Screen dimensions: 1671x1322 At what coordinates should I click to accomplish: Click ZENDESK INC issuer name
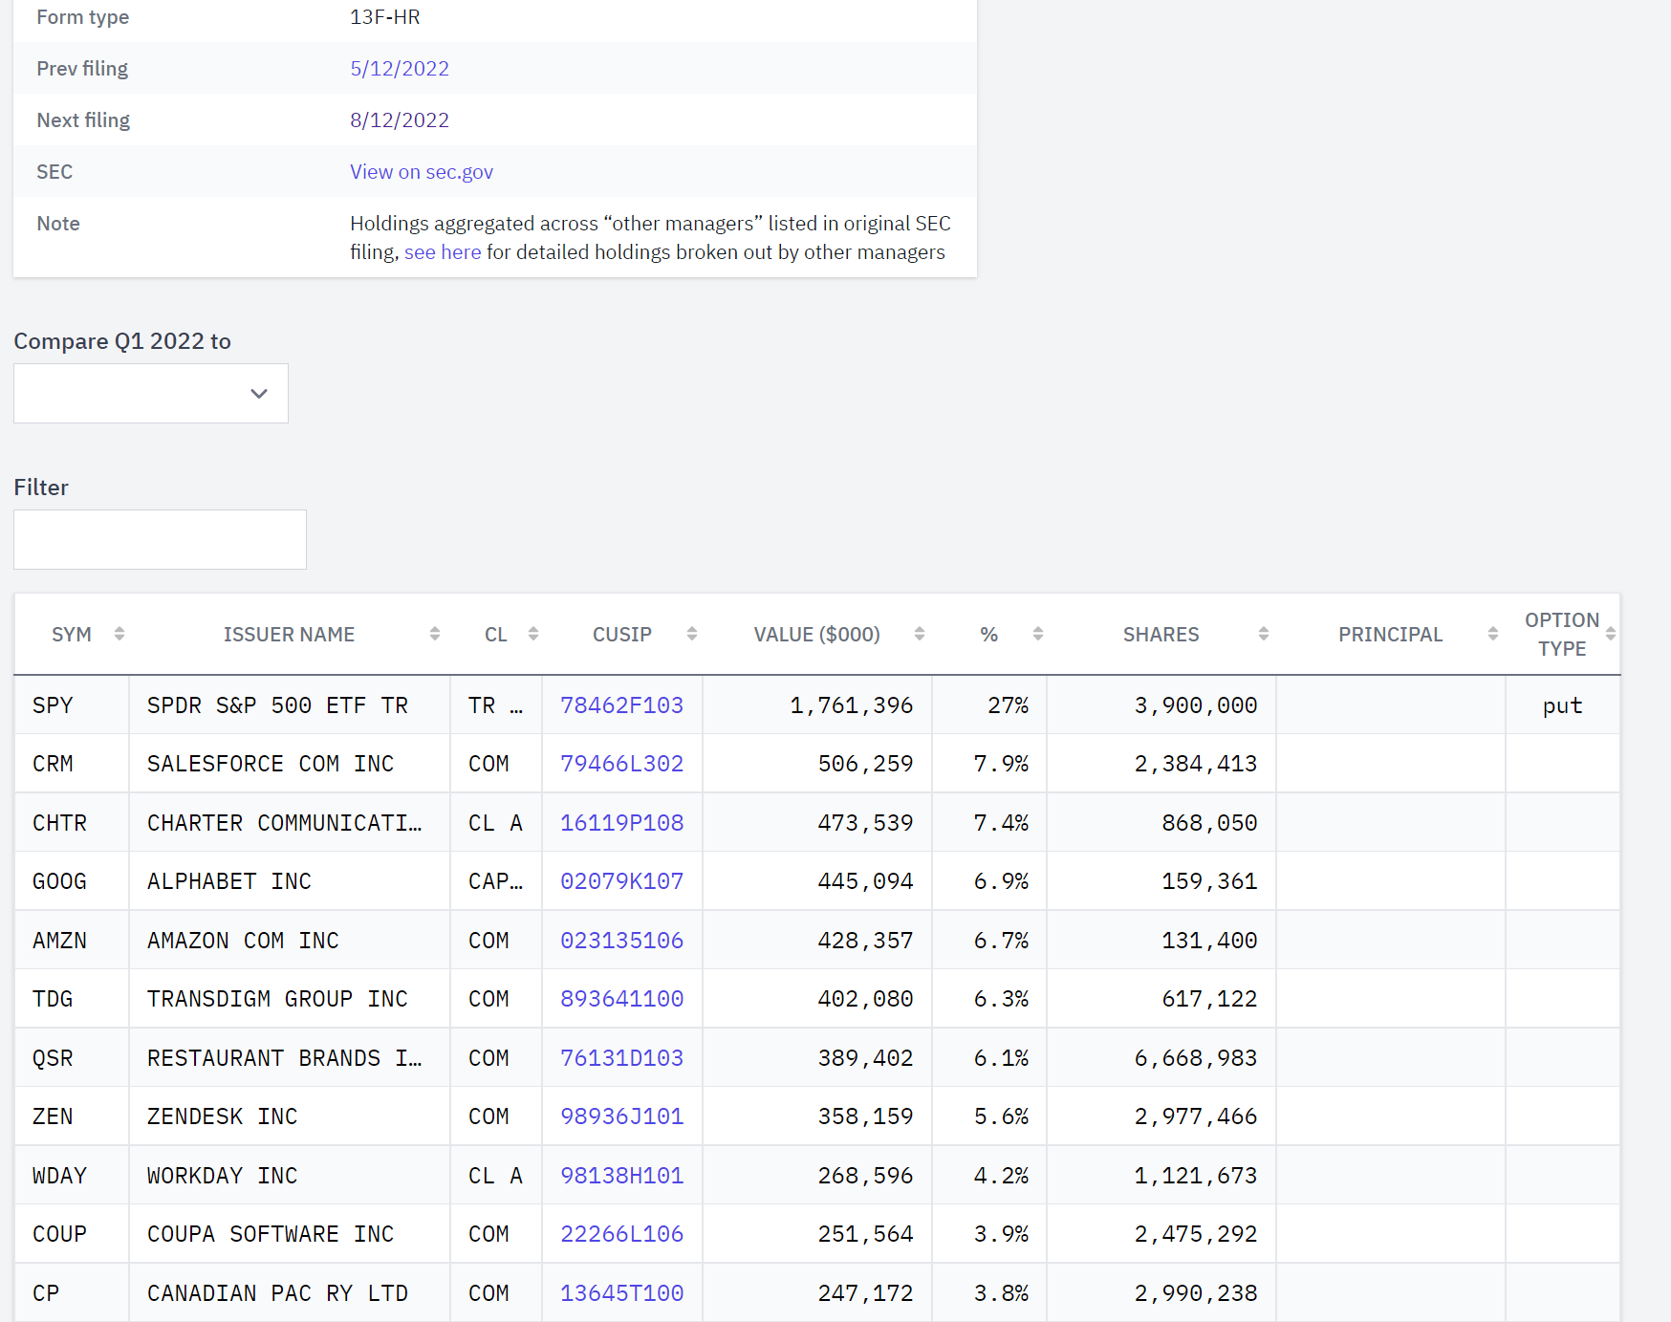222,1116
